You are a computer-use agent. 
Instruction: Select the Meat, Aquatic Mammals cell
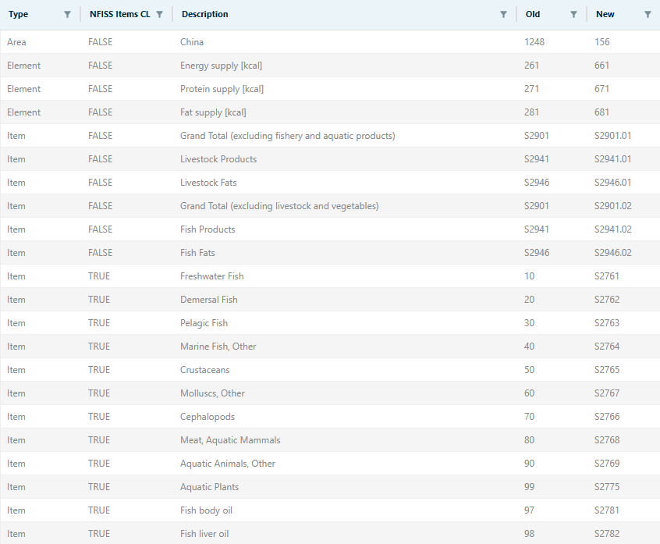coord(230,440)
